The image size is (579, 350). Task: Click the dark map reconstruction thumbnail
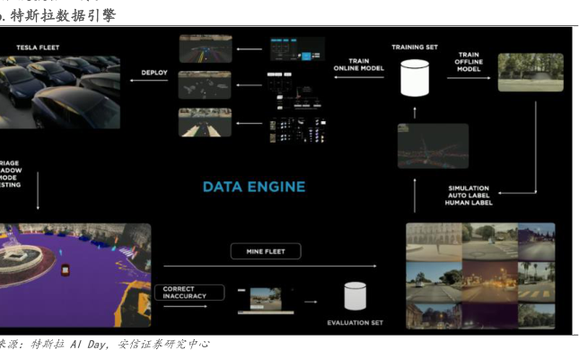click(434, 145)
